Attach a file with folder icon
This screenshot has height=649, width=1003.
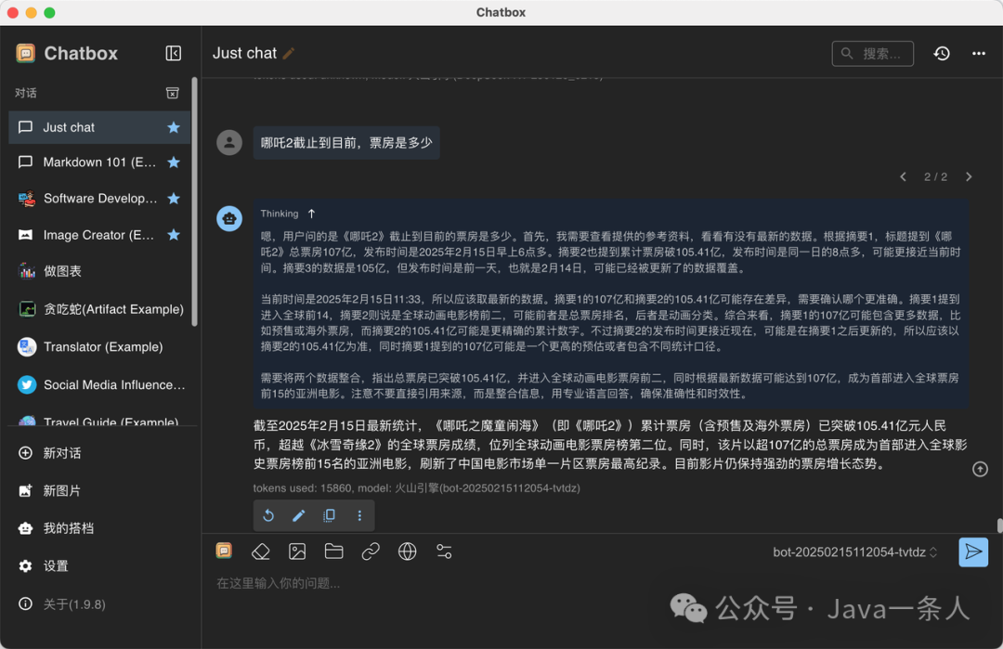pos(334,552)
